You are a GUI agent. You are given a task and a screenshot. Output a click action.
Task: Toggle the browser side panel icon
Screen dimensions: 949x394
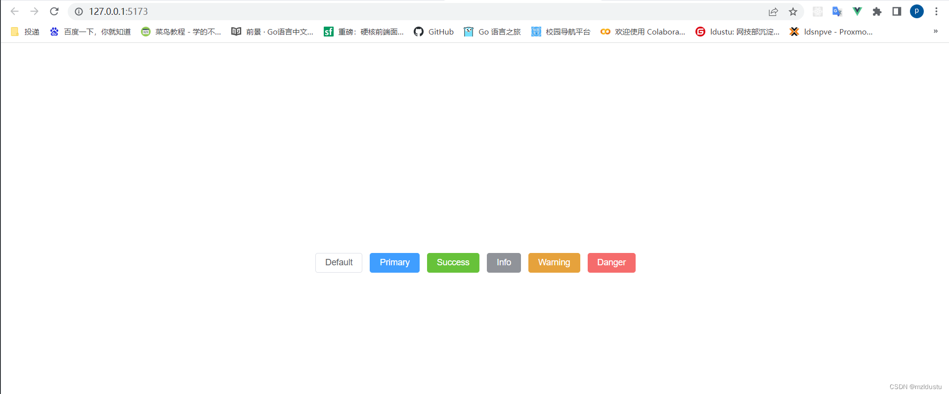point(897,11)
